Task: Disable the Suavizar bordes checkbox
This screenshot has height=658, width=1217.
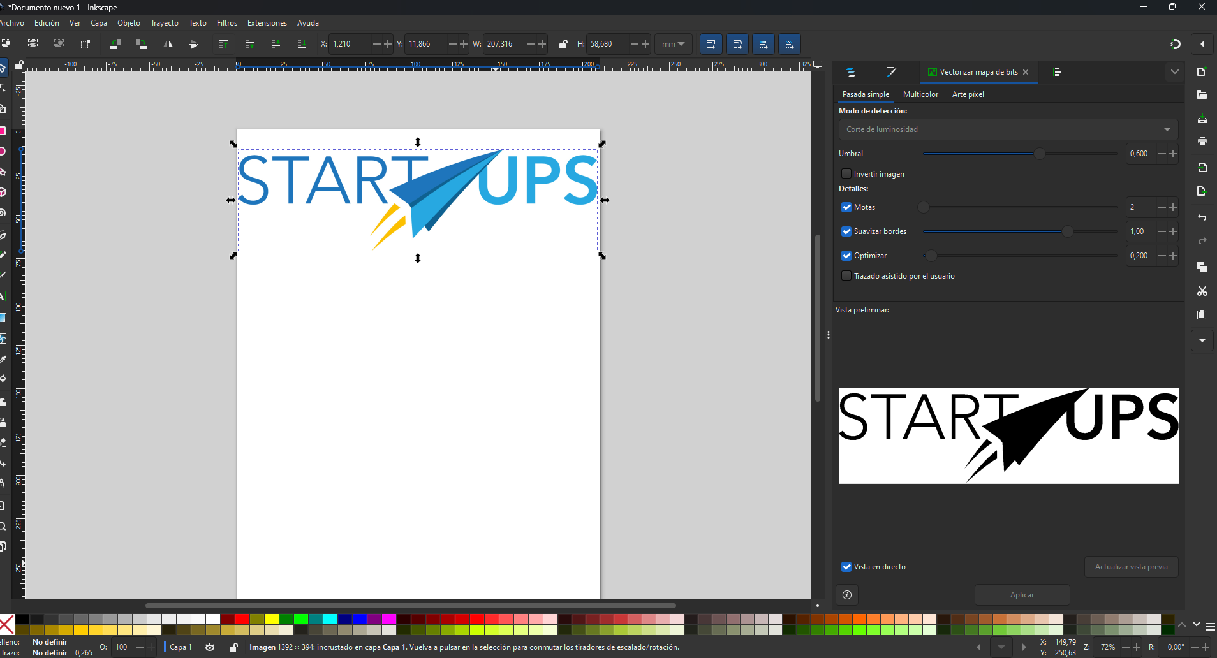Action: (x=846, y=231)
